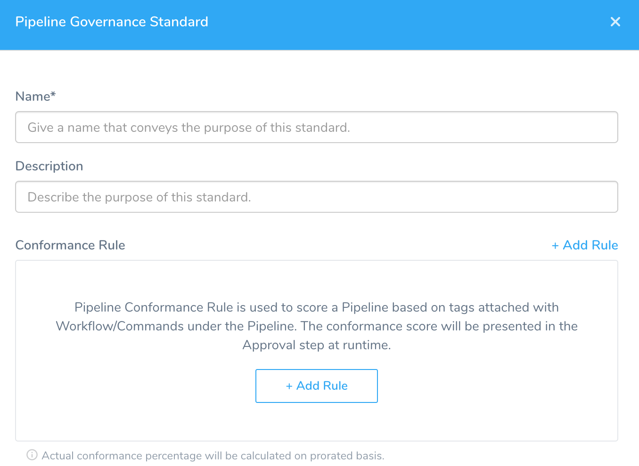Click the prorated basis note text
This screenshot has height=466, width=639.
pos(213,456)
